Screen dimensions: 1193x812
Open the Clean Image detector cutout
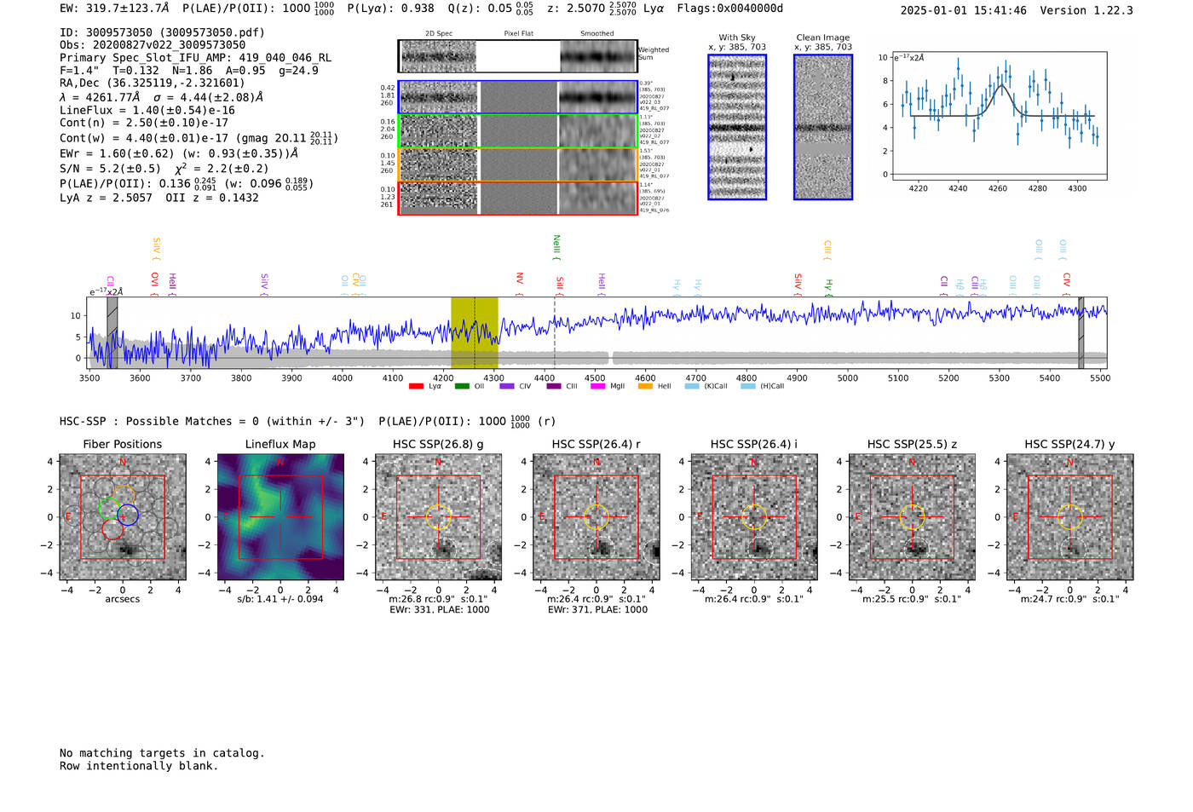(x=823, y=127)
